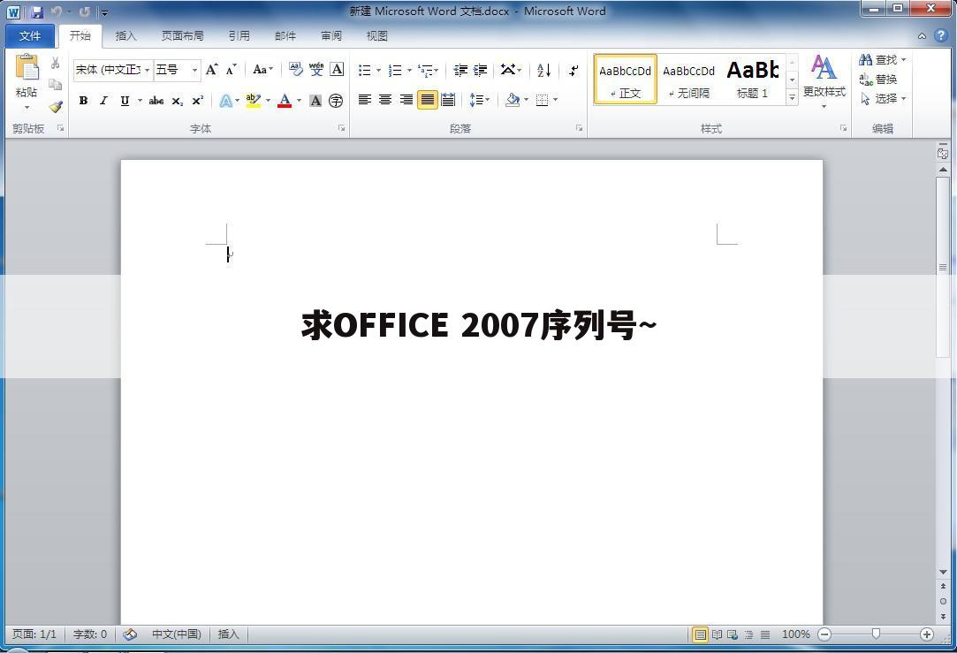Viewport: 957px width, 653px height.
Task: Toggle bold formatting
Action: (84, 101)
